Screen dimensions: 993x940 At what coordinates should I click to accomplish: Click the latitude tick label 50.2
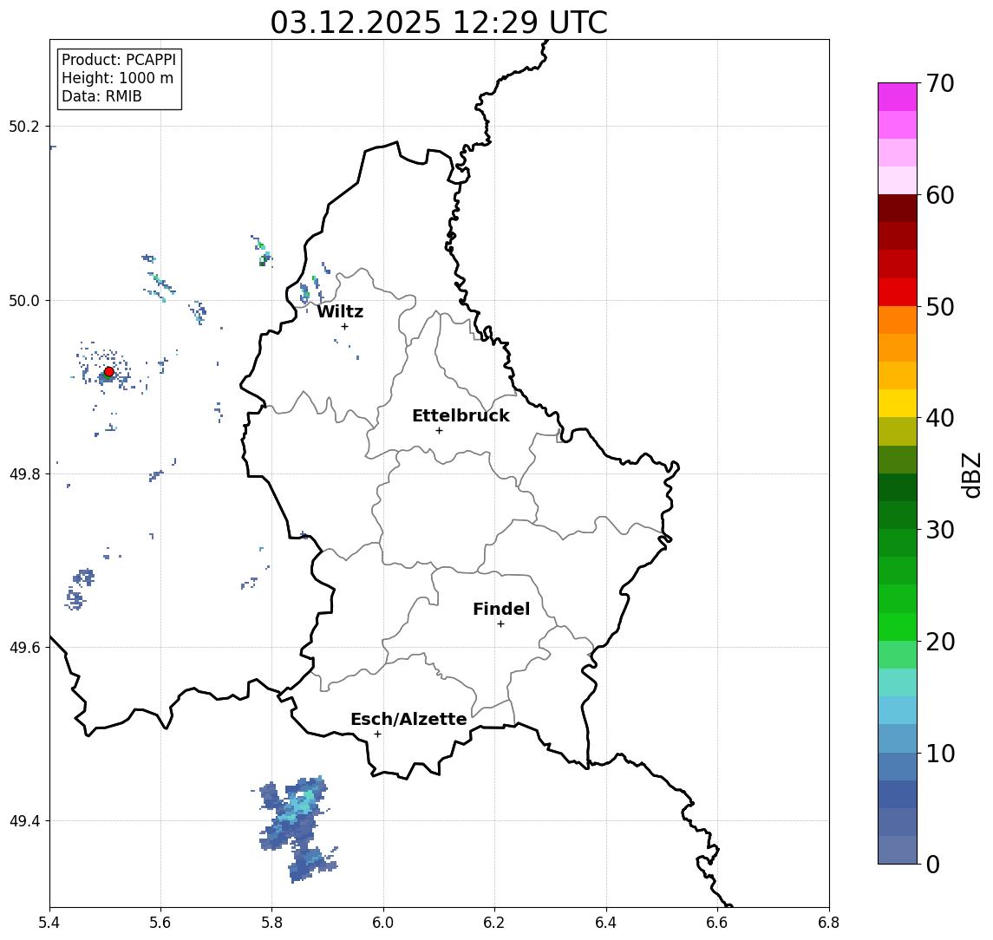pos(24,126)
